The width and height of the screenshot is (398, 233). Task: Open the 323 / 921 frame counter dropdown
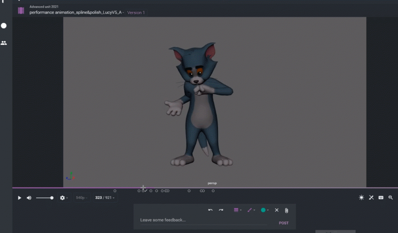tap(105, 198)
